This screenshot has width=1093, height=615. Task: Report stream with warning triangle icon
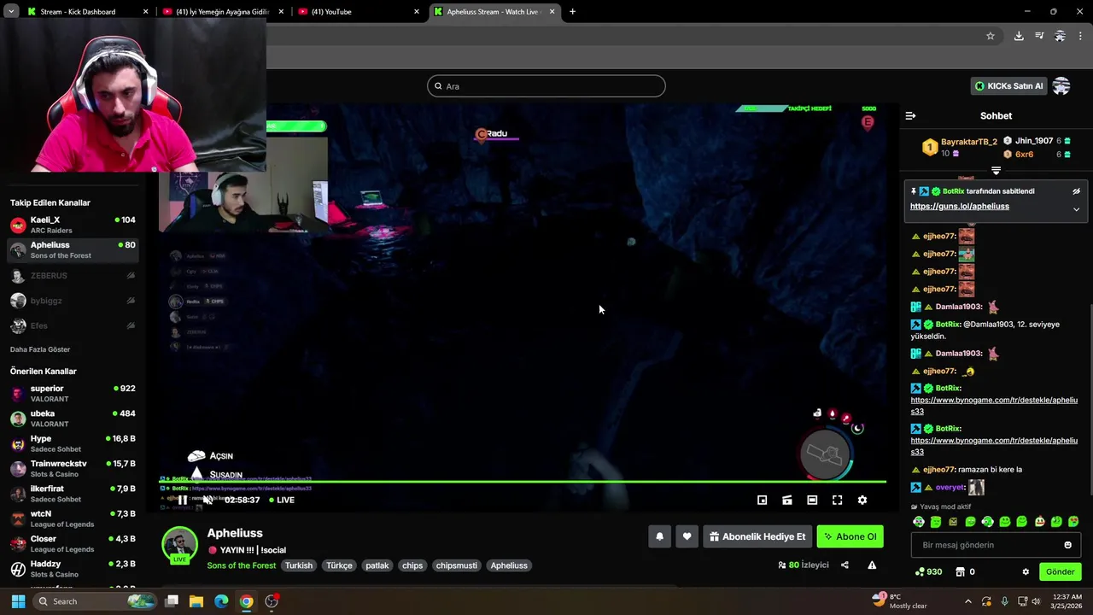point(872,565)
